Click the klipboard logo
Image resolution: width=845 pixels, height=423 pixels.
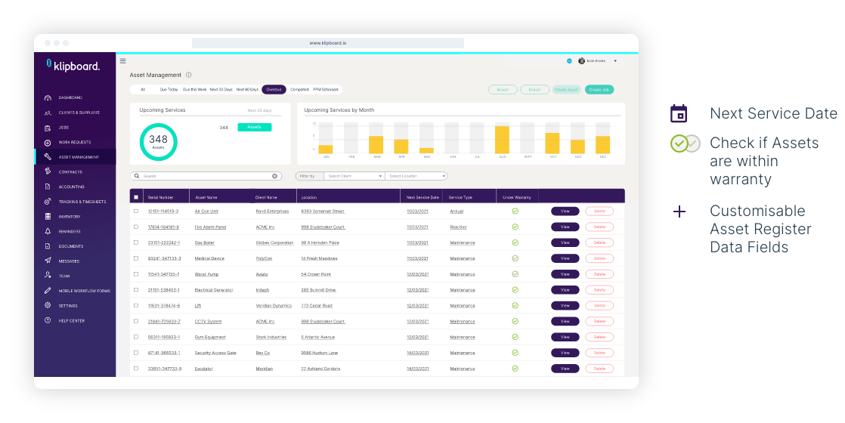tap(73, 66)
